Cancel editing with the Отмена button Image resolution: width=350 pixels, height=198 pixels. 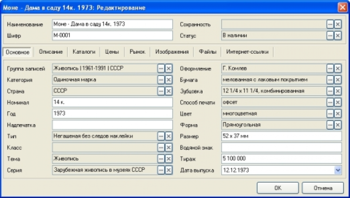(x=323, y=188)
